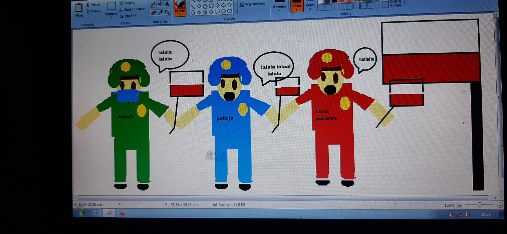The height and width of the screenshot is (234, 507).
Task: Click the zoom slider handle
Action: pos(480,205)
